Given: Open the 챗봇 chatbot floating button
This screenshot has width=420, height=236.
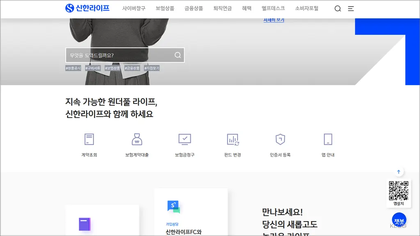Looking at the screenshot, I should click(x=399, y=220).
